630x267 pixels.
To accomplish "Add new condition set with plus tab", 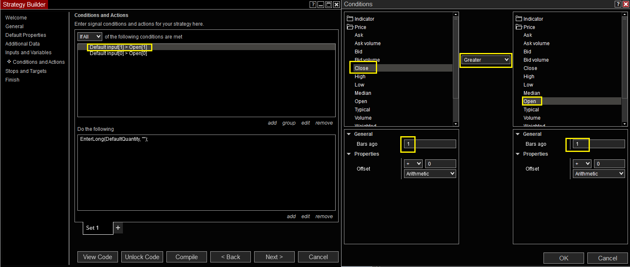I will [x=118, y=228].
